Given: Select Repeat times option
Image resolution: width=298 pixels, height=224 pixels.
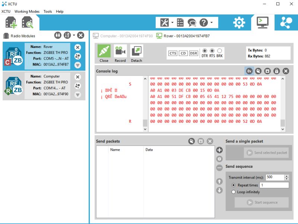Looking at the screenshot, I should pyautogui.click(x=234, y=185).
